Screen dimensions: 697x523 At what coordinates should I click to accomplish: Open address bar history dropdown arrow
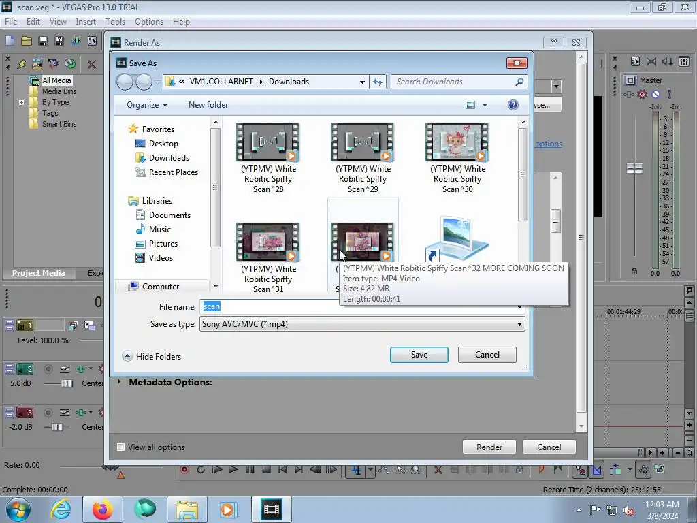(362, 82)
